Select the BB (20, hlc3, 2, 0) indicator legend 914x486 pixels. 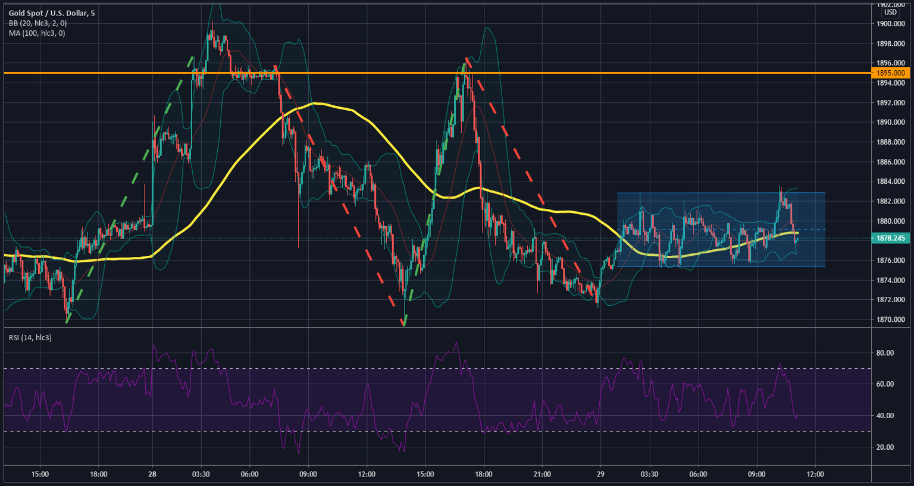[37, 24]
